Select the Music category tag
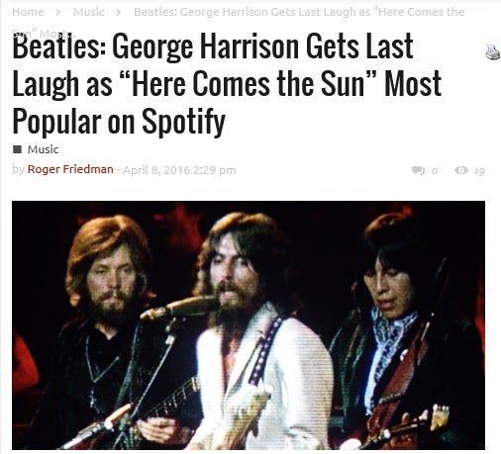This screenshot has height=454, width=501. (x=43, y=149)
